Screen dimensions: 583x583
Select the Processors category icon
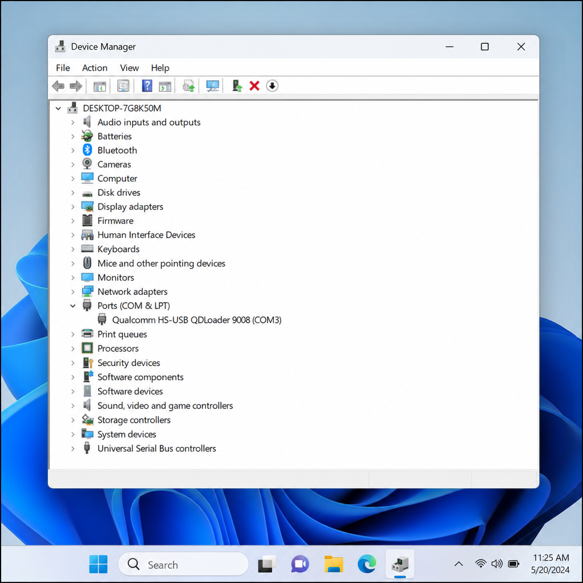coord(87,348)
